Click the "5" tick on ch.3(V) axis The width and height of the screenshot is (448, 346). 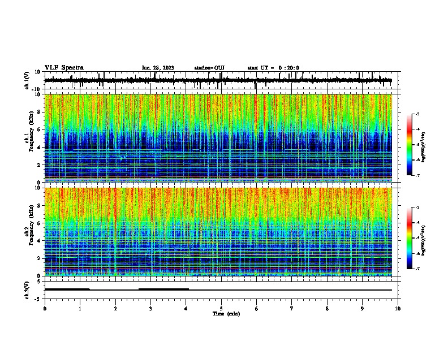click(40, 282)
